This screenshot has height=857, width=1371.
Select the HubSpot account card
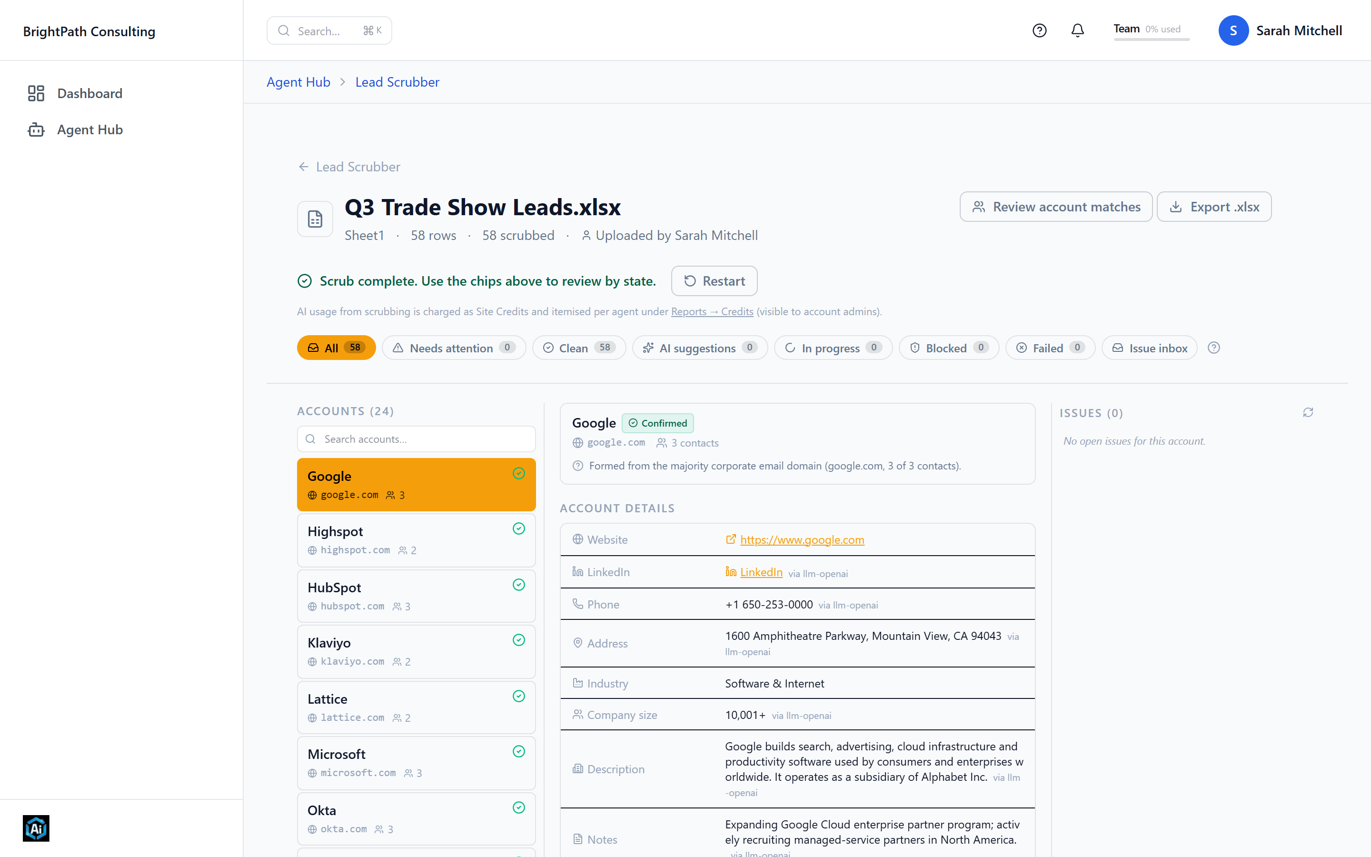click(x=417, y=596)
